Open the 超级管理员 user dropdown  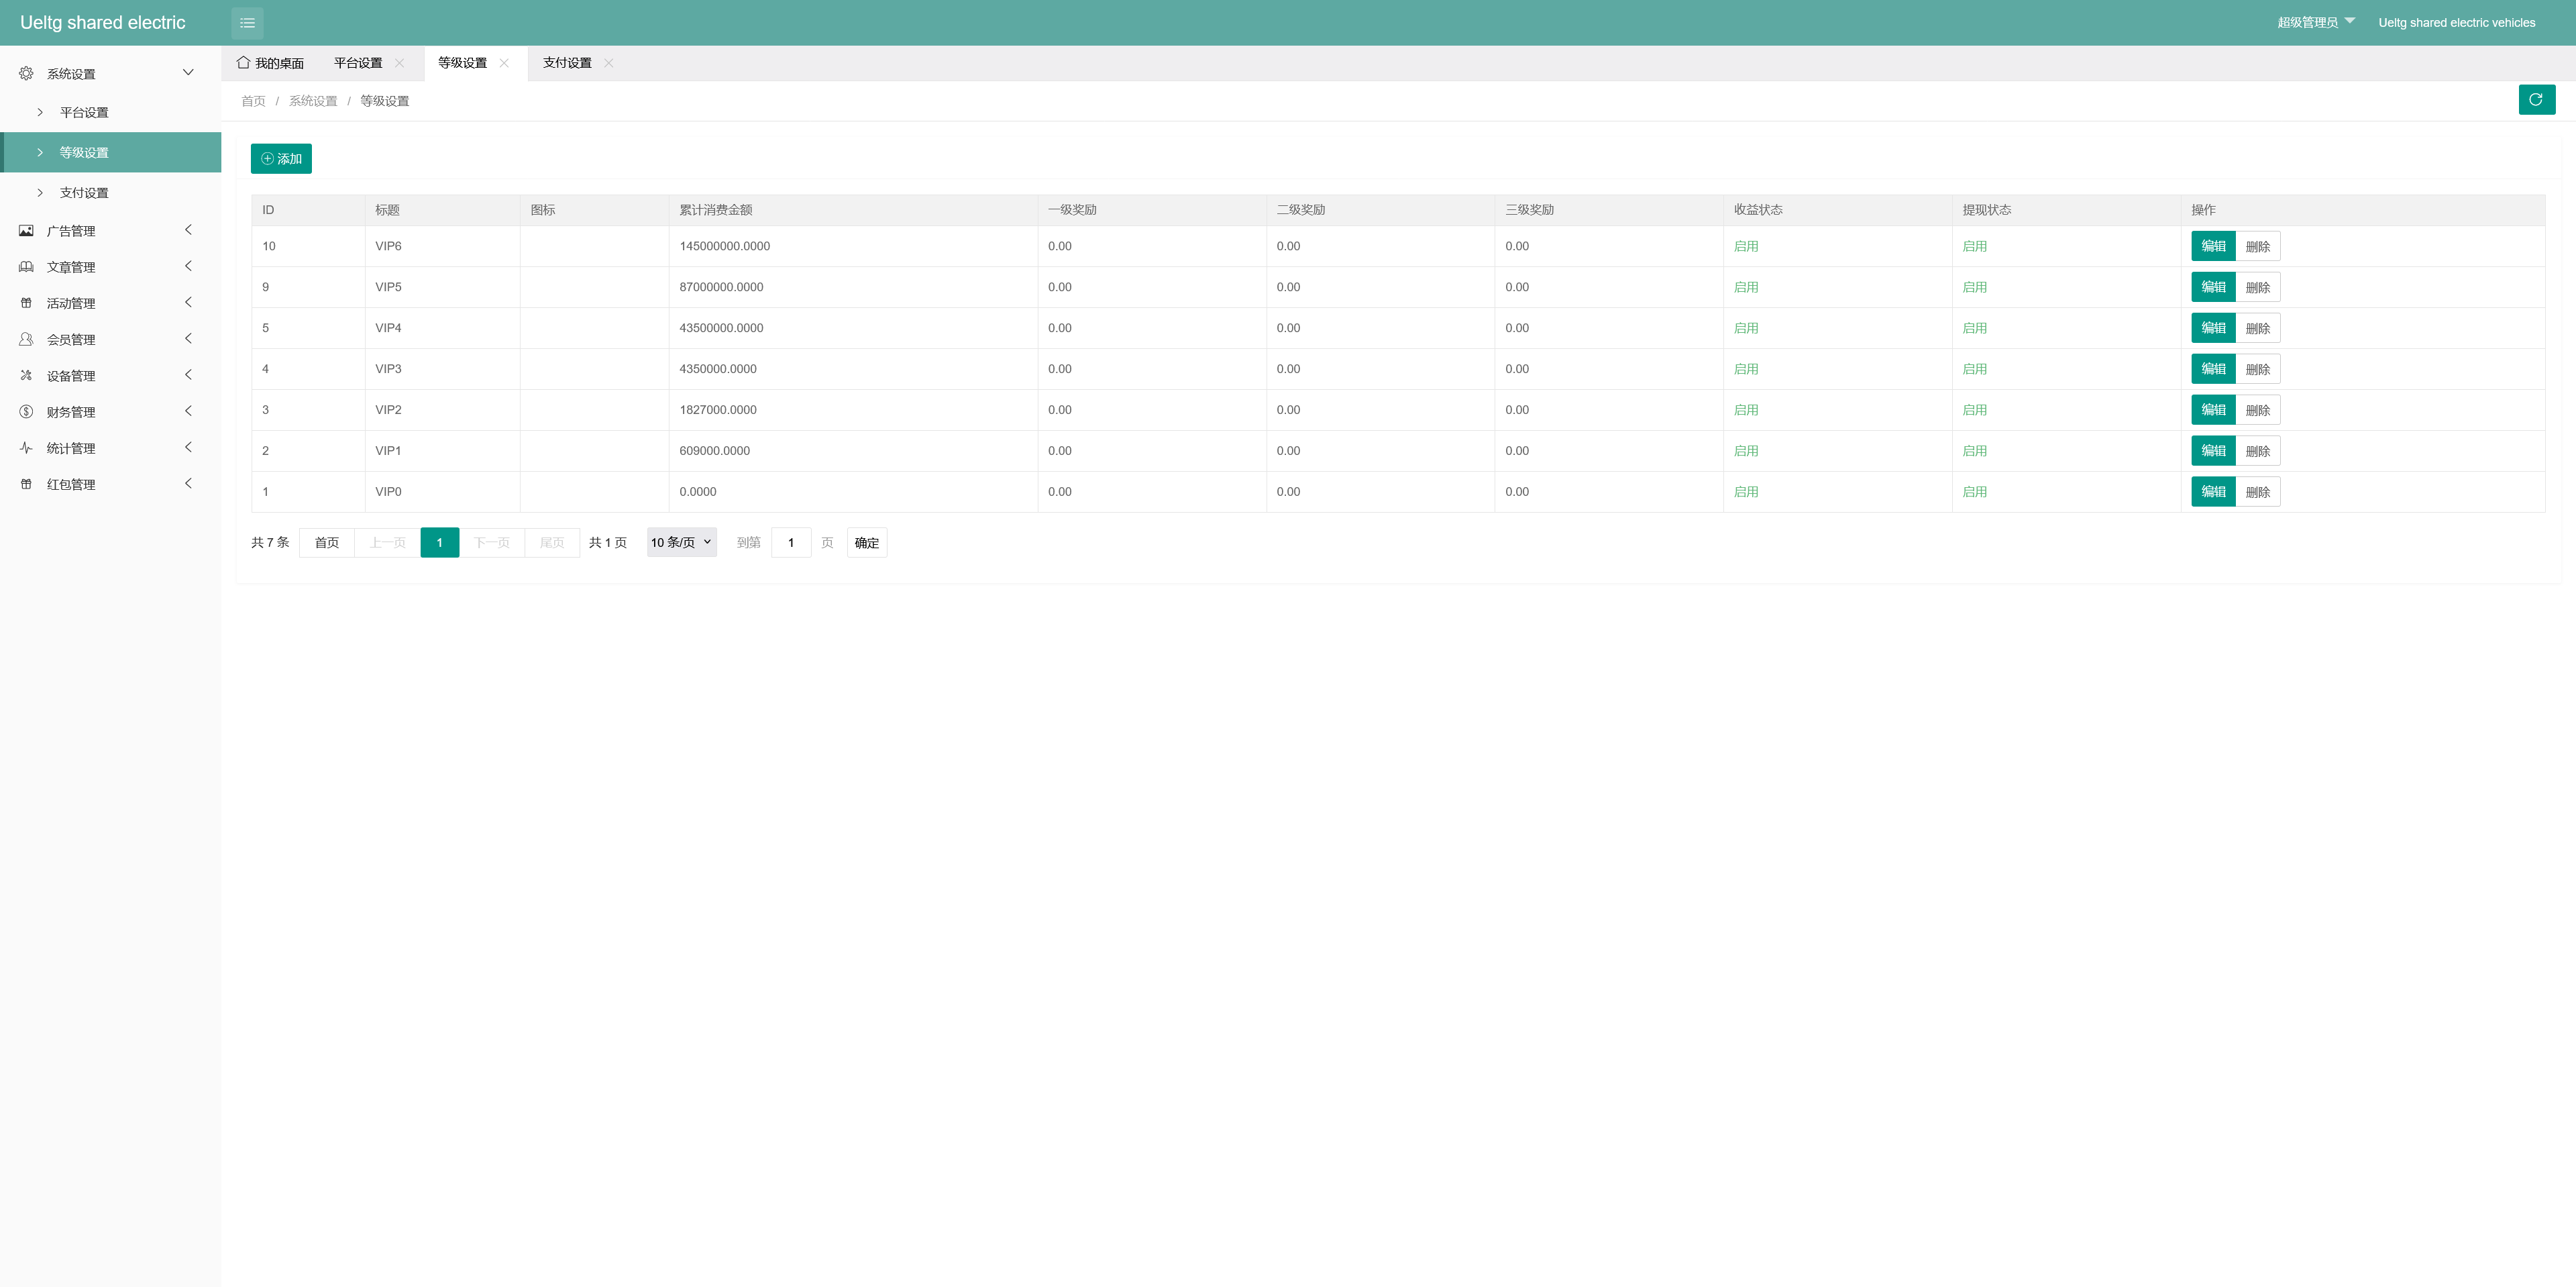pos(2315,22)
